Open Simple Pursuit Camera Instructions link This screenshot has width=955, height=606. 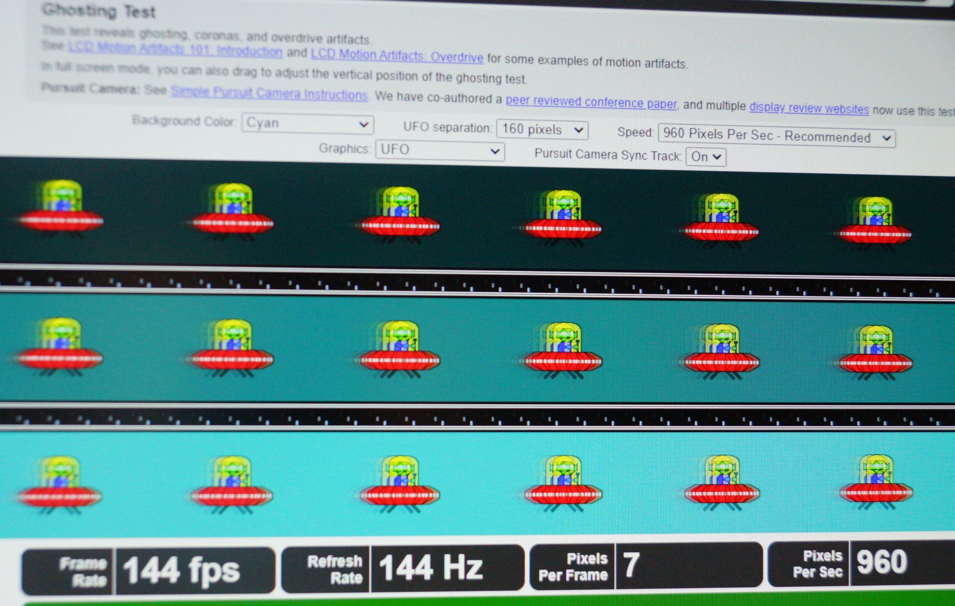click(x=269, y=93)
